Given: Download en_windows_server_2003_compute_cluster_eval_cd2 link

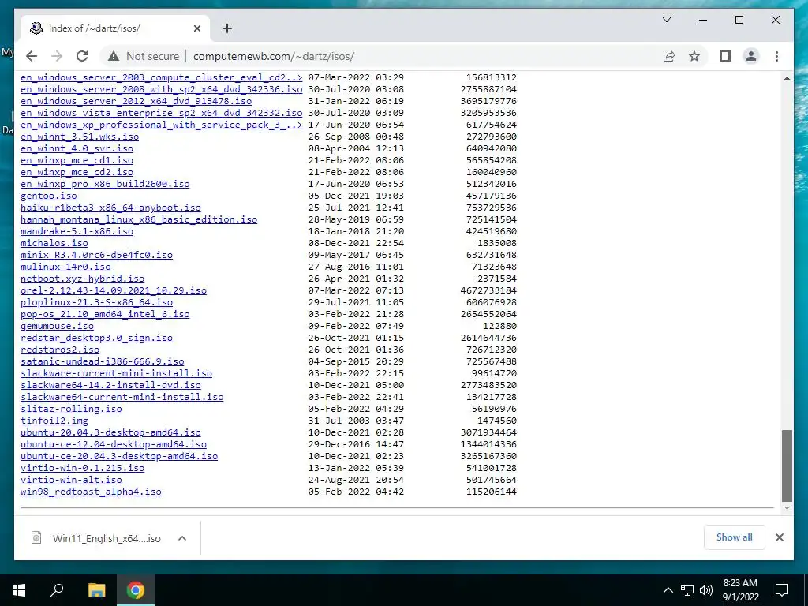Looking at the screenshot, I should pyautogui.click(x=161, y=77).
